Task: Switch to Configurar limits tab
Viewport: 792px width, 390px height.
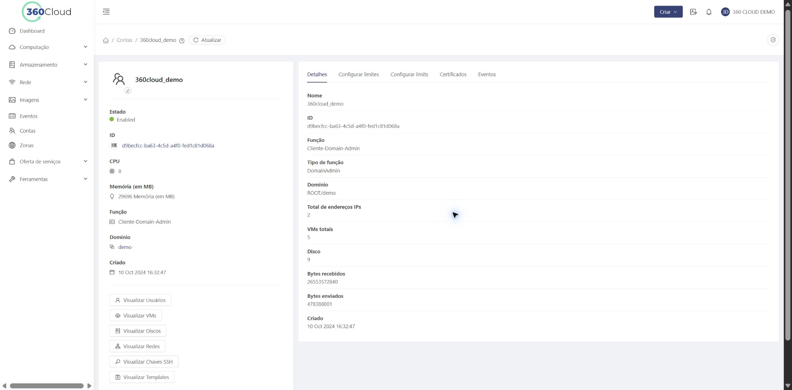Action: point(409,74)
